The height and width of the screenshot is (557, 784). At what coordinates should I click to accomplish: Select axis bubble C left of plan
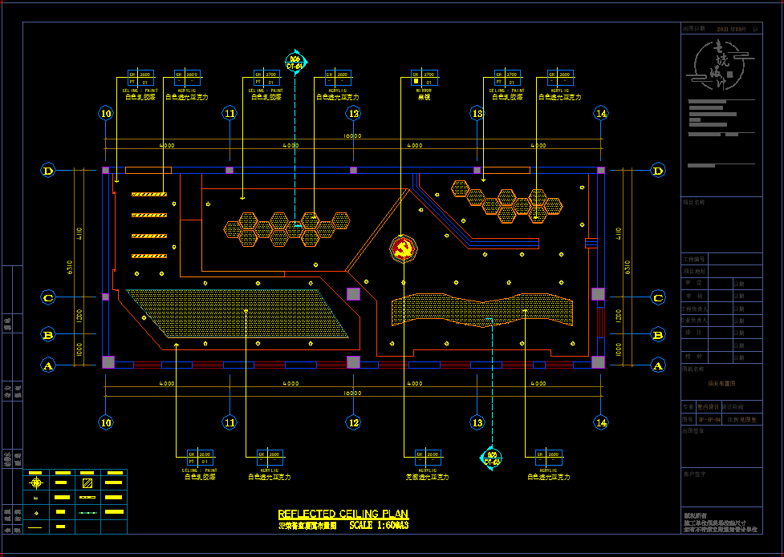click(x=48, y=297)
